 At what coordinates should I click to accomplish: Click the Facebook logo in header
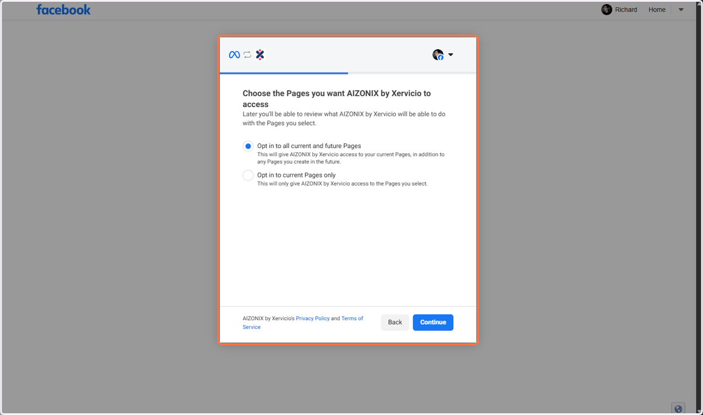click(x=63, y=9)
